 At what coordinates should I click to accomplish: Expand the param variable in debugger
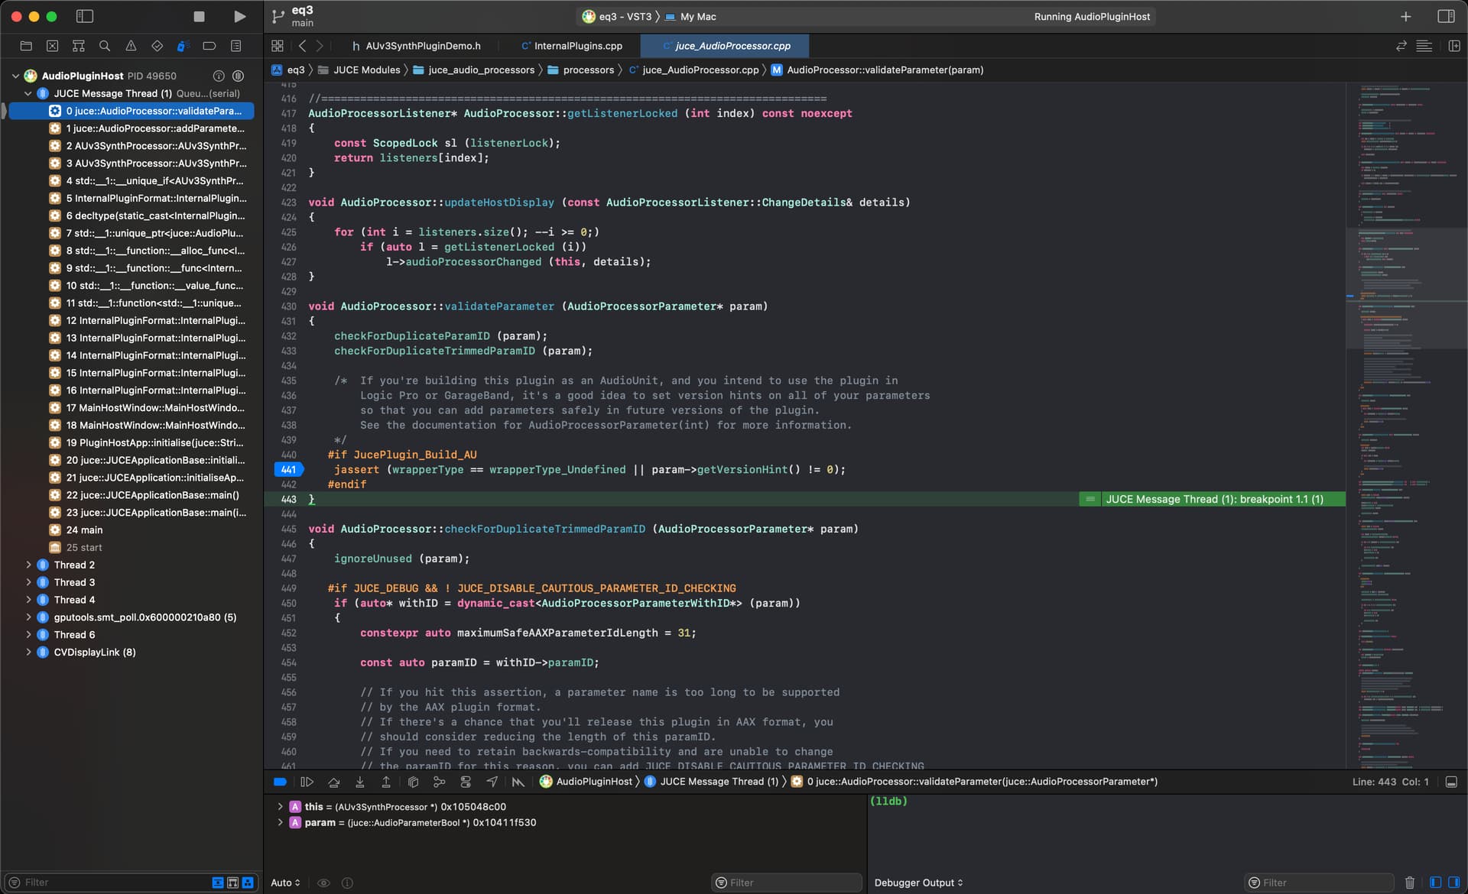(280, 822)
